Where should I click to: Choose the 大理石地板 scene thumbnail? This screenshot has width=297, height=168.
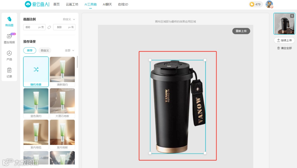click(x=62, y=103)
